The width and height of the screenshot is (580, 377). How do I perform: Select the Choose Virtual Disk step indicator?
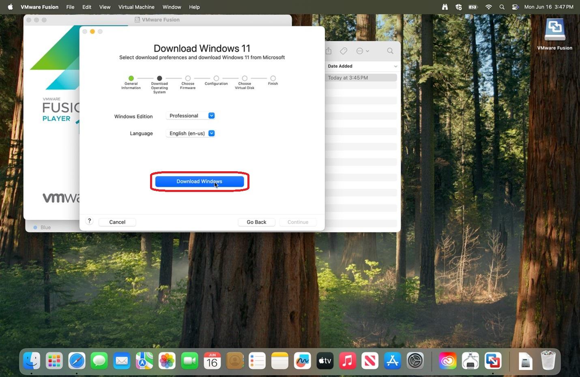click(x=245, y=78)
